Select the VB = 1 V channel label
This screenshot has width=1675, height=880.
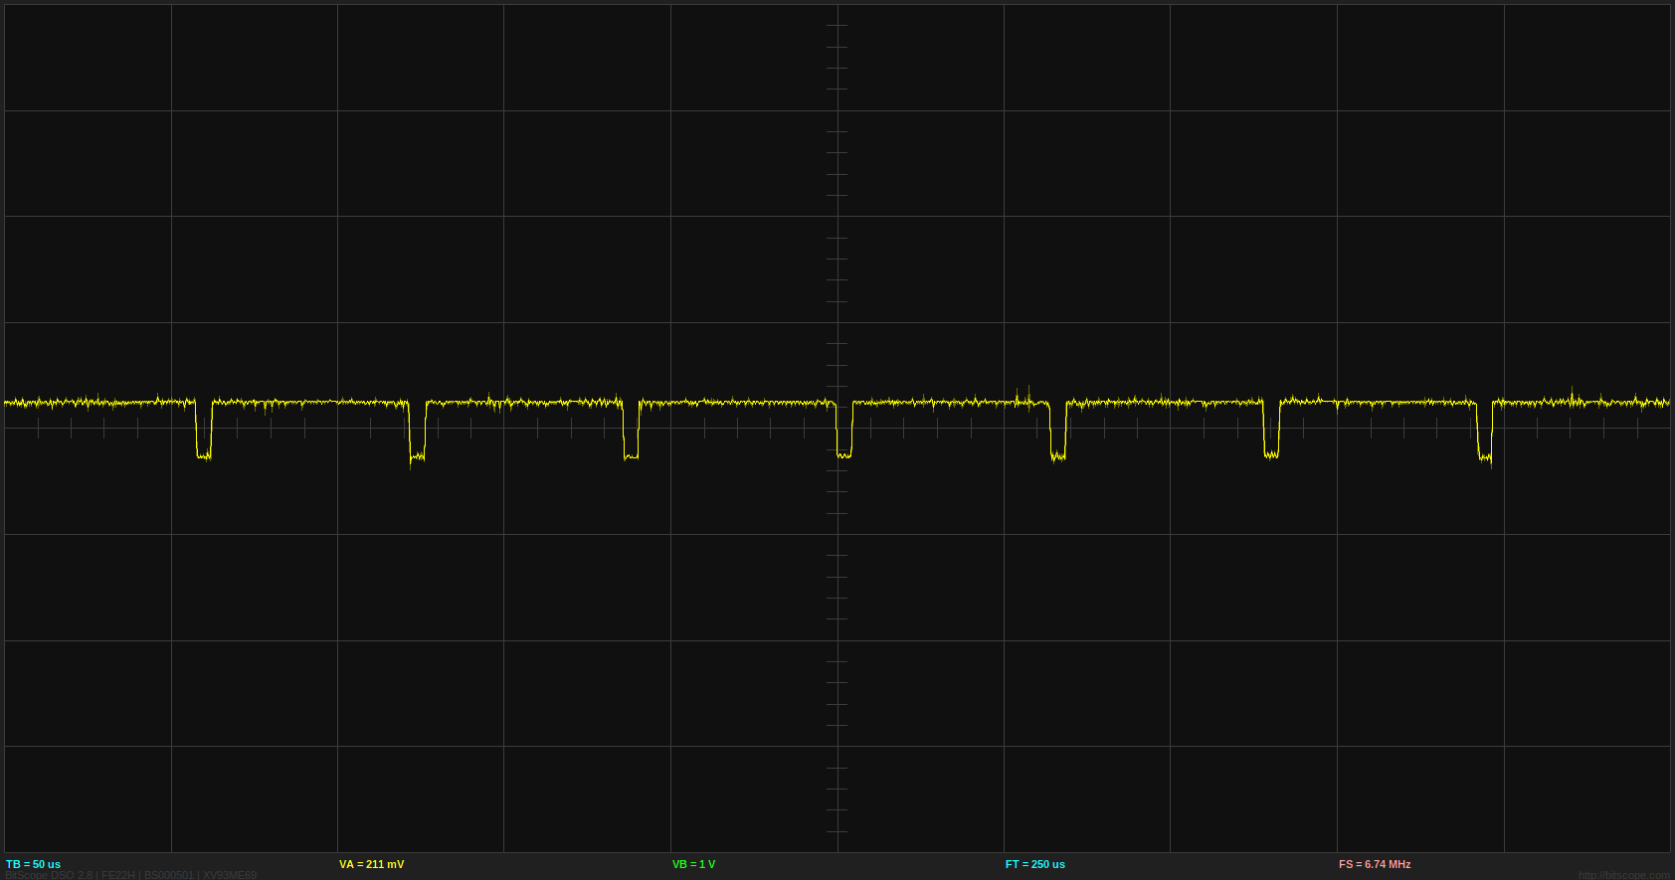pyautogui.click(x=693, y=864)
